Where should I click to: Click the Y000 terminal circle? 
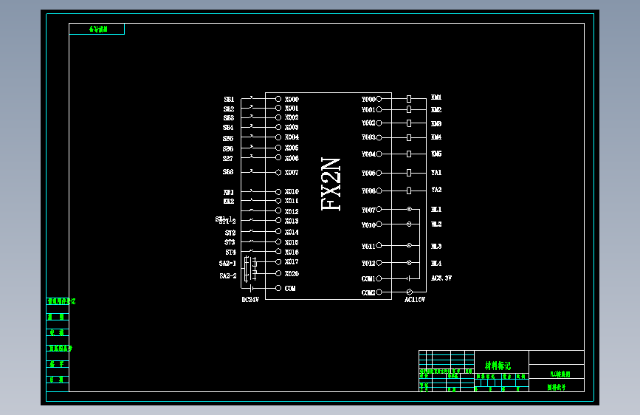pos(379,99)
